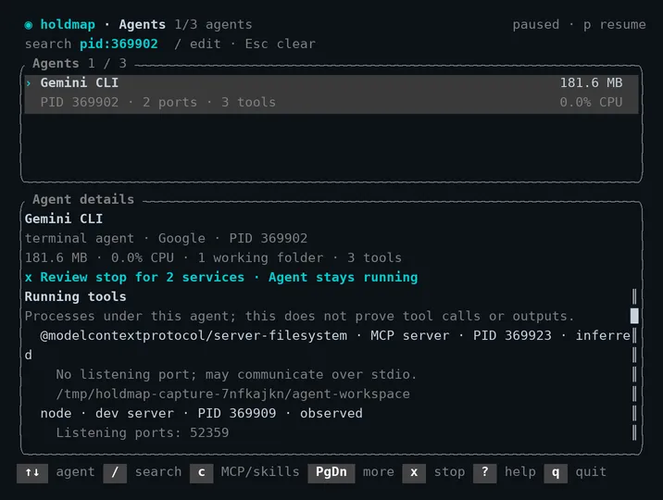The height and width of the screenshot is (500, 663).
Task: Click the processes disclaimer note line
Action: (299, 316)
